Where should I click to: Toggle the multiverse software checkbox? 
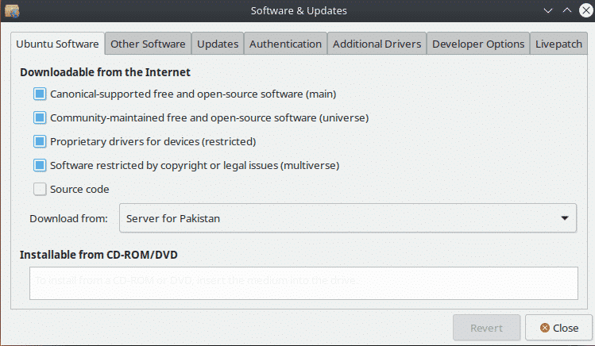[40, 166]
